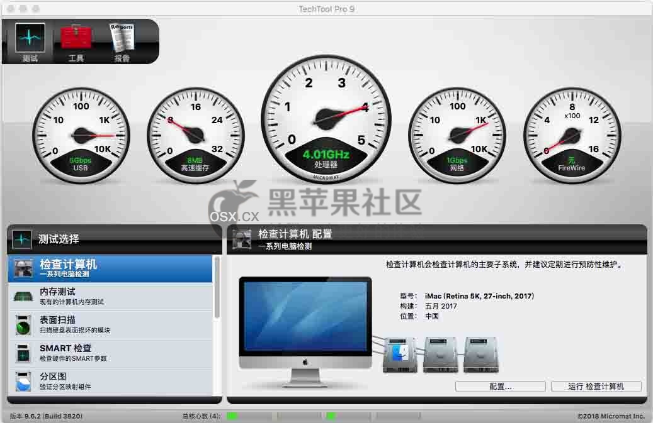Select the Finder-labeled startup drive icon

400,354
